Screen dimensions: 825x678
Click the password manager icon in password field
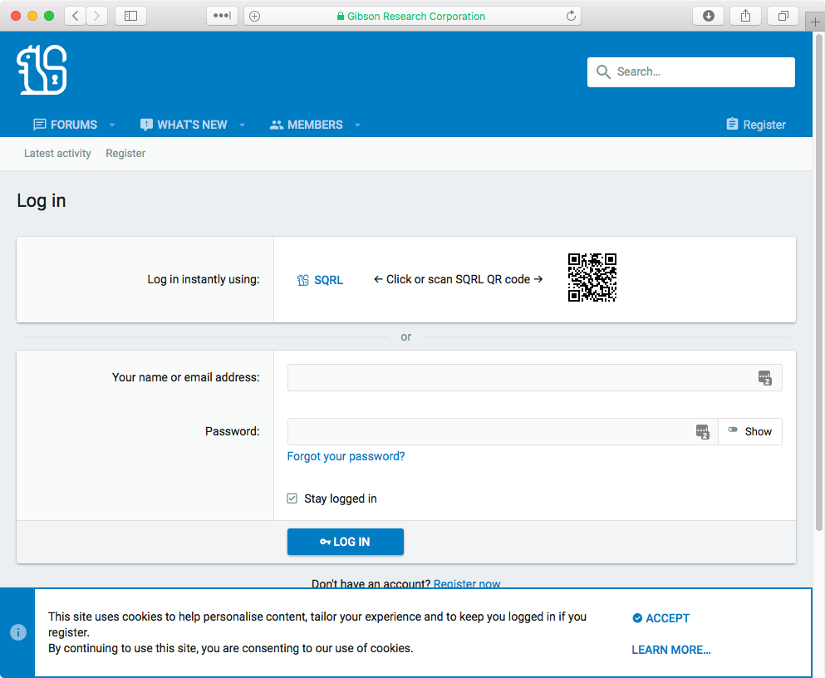702,432
